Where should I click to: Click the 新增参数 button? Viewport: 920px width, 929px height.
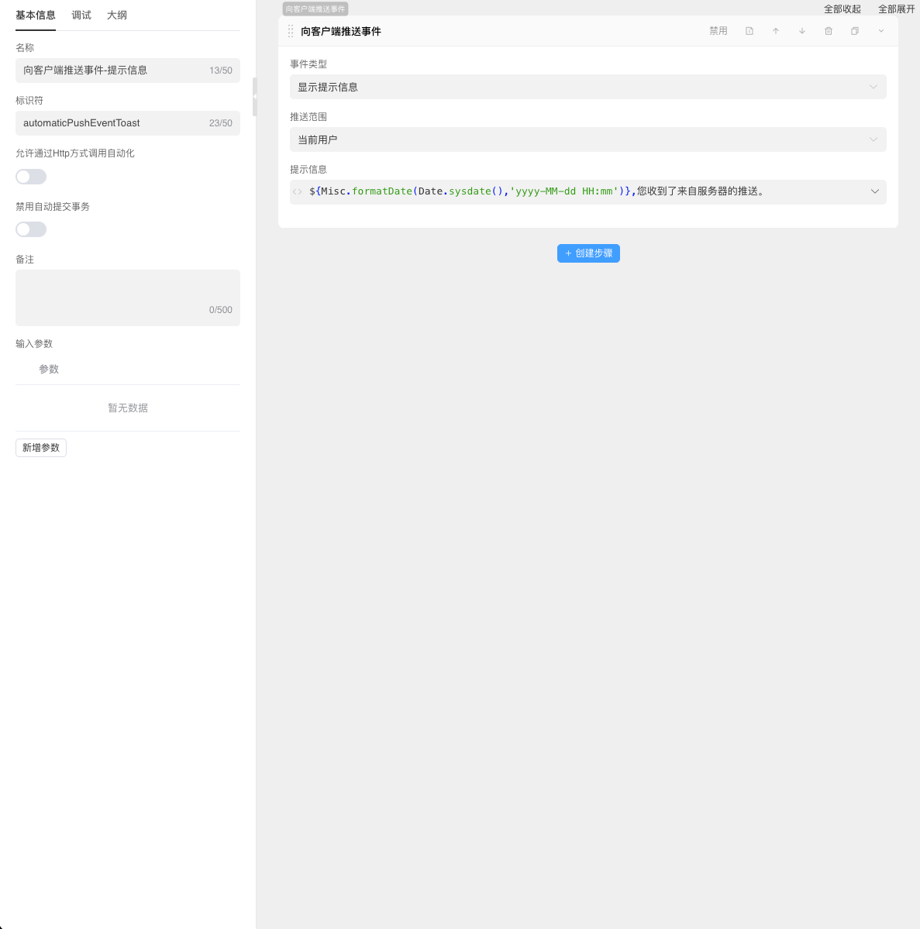(41, 448)
